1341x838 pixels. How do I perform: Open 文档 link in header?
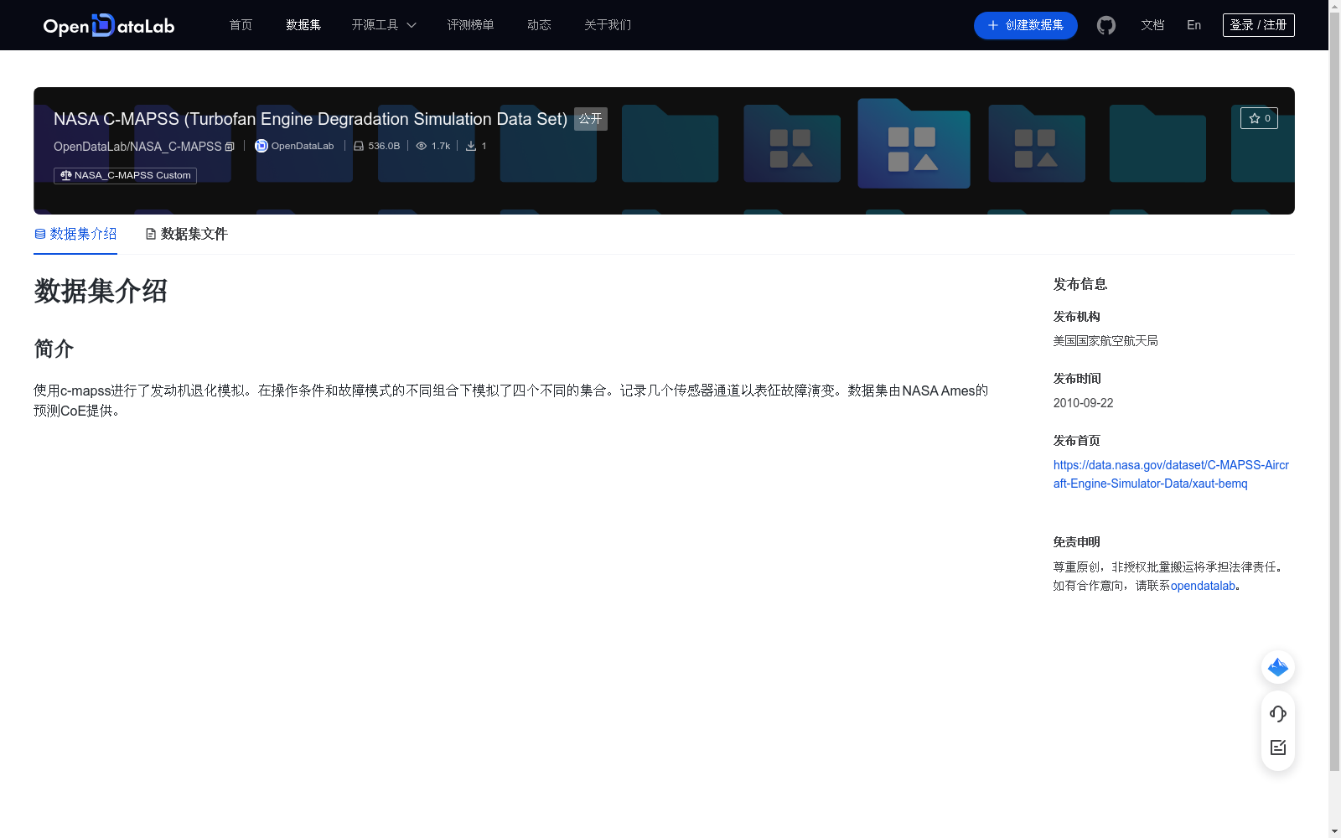[1152, 25]
